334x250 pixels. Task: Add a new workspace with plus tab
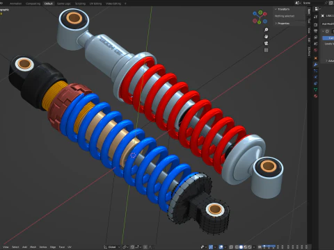point(125,3)
